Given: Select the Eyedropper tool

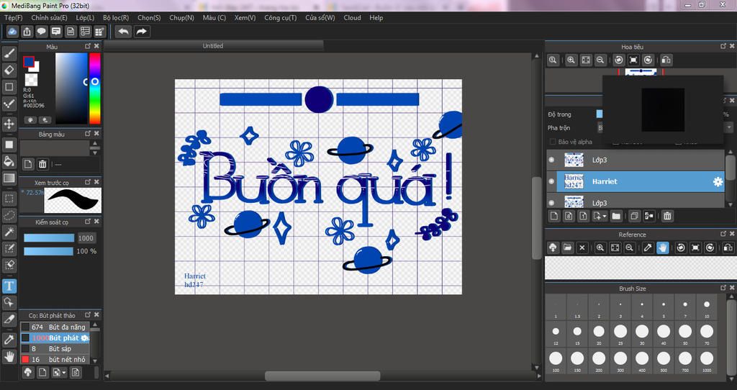Looking at the screenshot, I should (9, 339).
